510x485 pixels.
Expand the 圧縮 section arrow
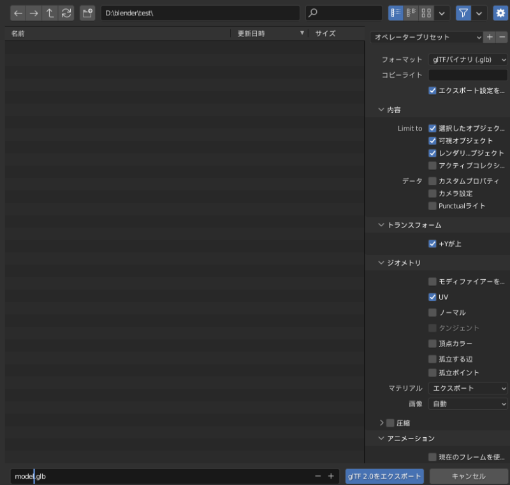(381, 423)
